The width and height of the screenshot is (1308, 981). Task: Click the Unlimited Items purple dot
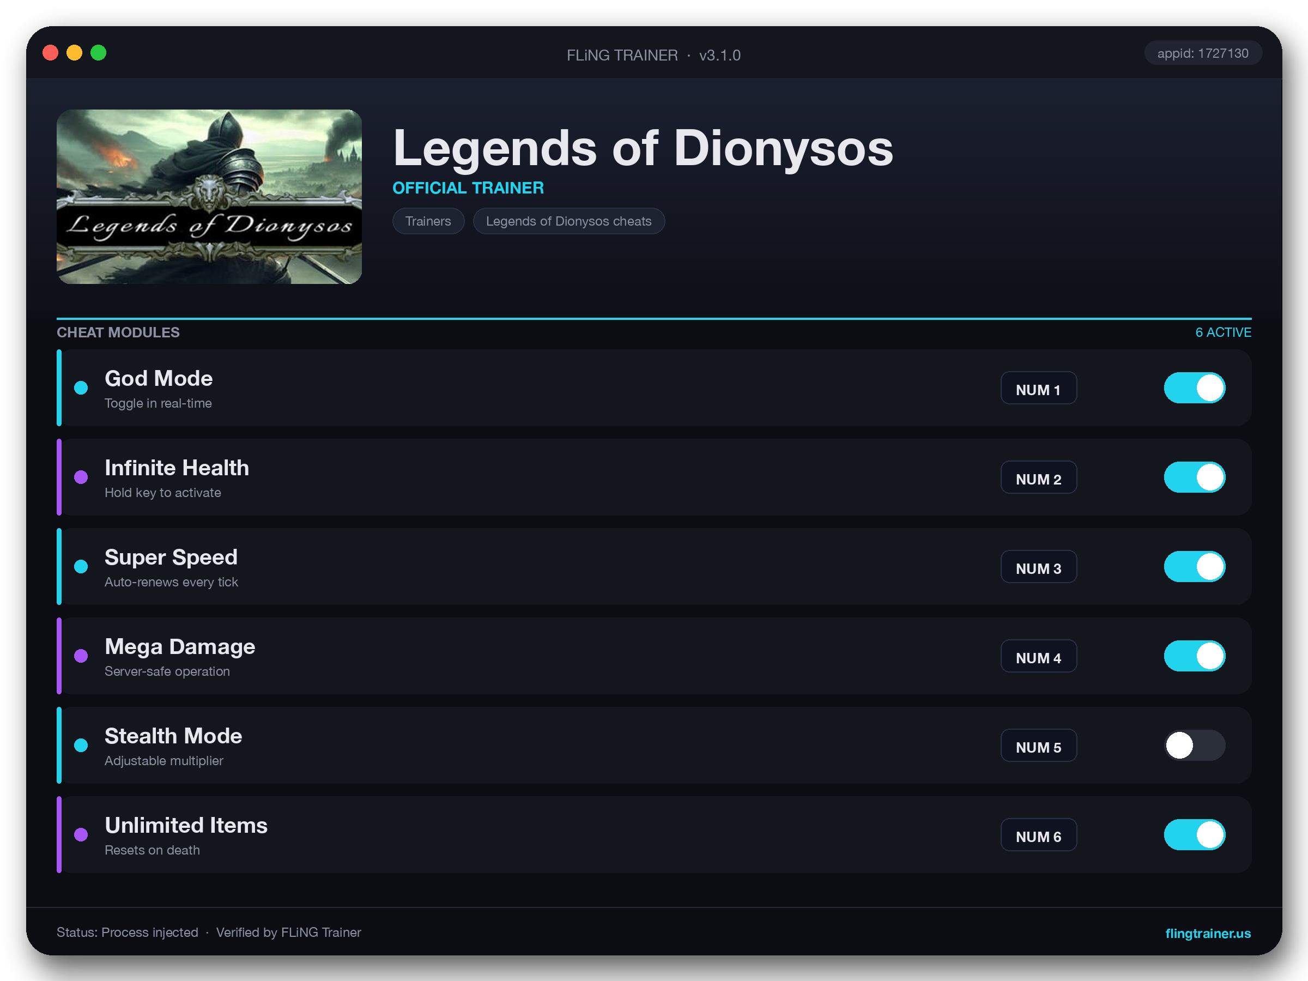tap(81, 834)
